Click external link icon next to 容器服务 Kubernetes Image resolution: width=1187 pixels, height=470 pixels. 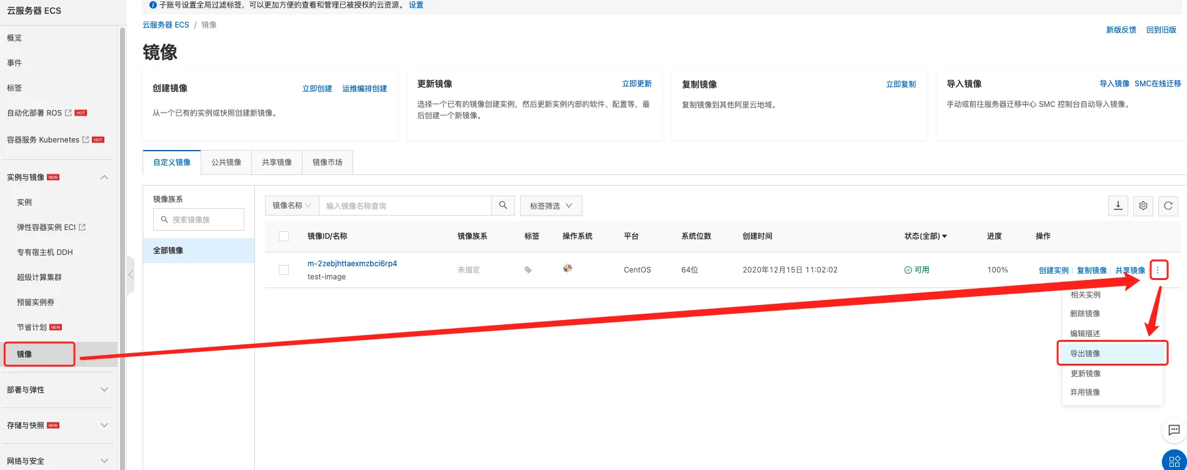(x=86, y=139)
